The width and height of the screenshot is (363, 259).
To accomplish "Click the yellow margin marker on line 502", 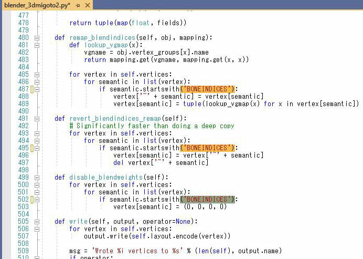I will 32,200.
